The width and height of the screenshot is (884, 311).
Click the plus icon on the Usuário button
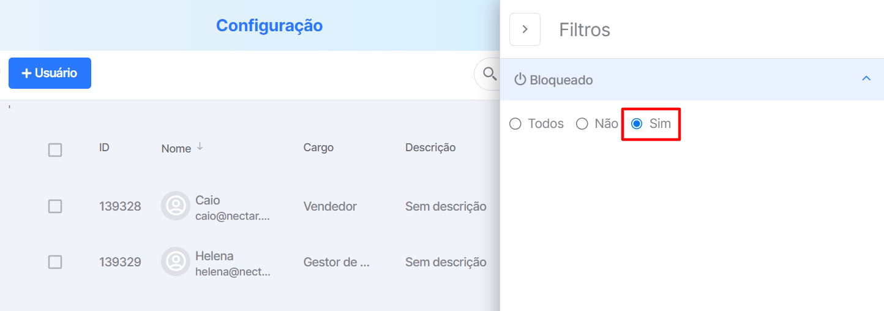coord(26,73)
